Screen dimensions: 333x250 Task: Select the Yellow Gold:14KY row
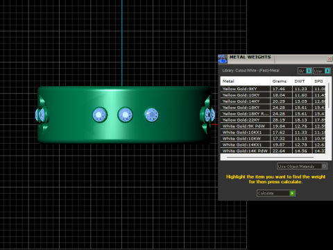click(x=273, y=101)
